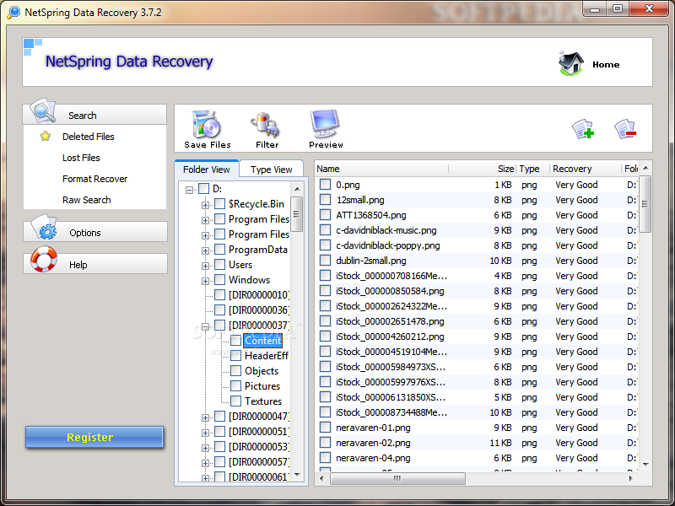Expand the ProgramData folder
The width and height of the screenshot is (675, 506).
(x=205, y=250)
